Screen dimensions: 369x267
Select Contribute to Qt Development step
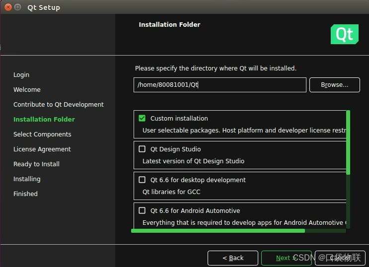pos(59,104)
